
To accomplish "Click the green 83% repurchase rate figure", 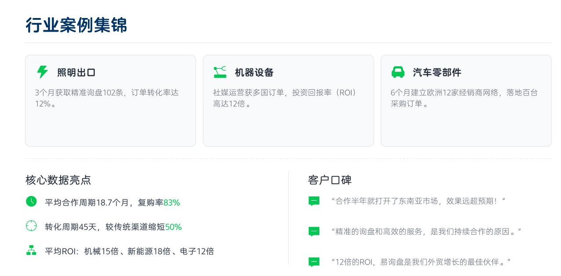I will tap(171, 203).
